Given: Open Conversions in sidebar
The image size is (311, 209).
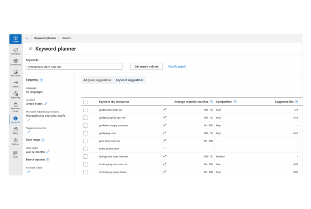Looking at the screenshot, I should (15, 62).
